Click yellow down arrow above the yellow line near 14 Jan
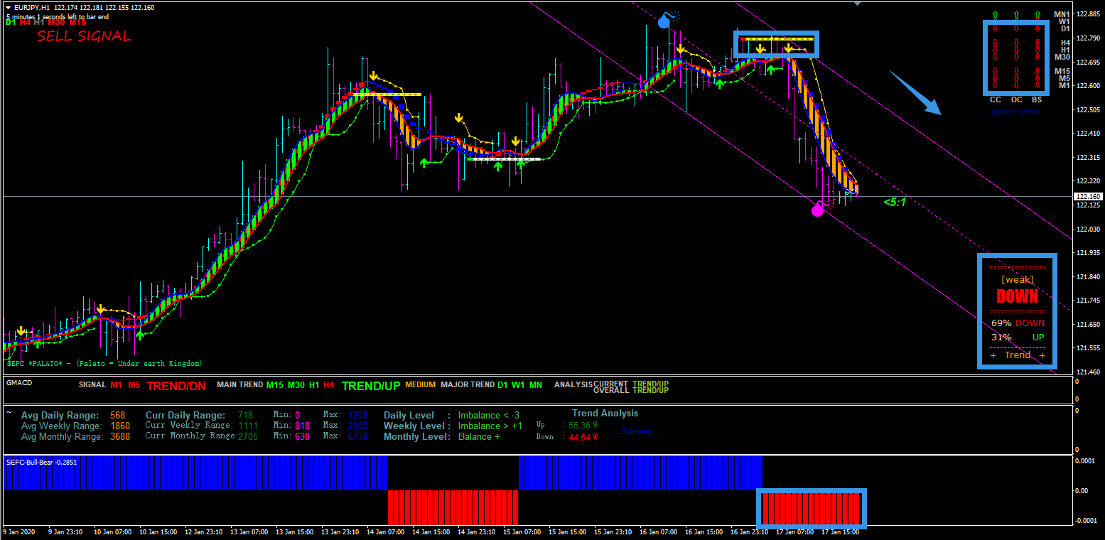1105x540 pixels. pos(374,77)
